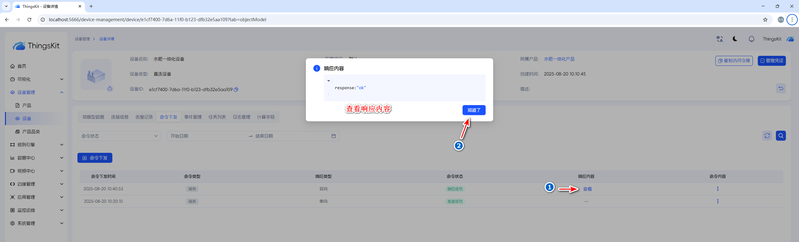This screenshot has width=799, height=242.
Task: Switch to the 日志管理 tab
Action: pyautogui.click(x=241, y=117)
